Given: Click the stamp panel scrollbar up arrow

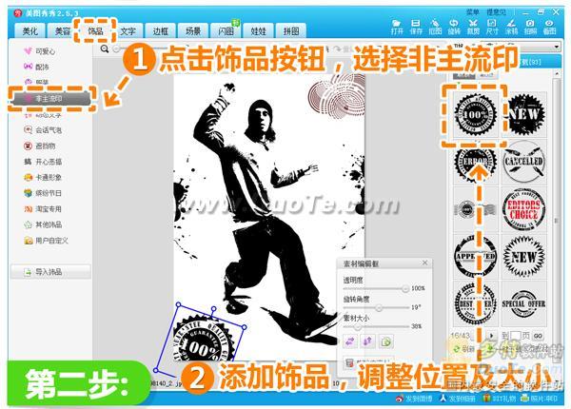Looking at the screenshot, I should 557,74.
